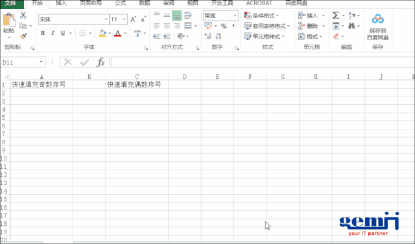This screenshot has width=415, height=244.
Task: Open Sort and Filter tool
Action: pyautogui.click(x=352, y=16)
